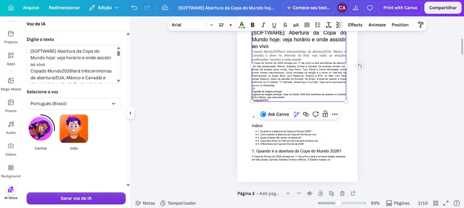
Task: Open the analytics chart icon
Action: click(356, 8)
